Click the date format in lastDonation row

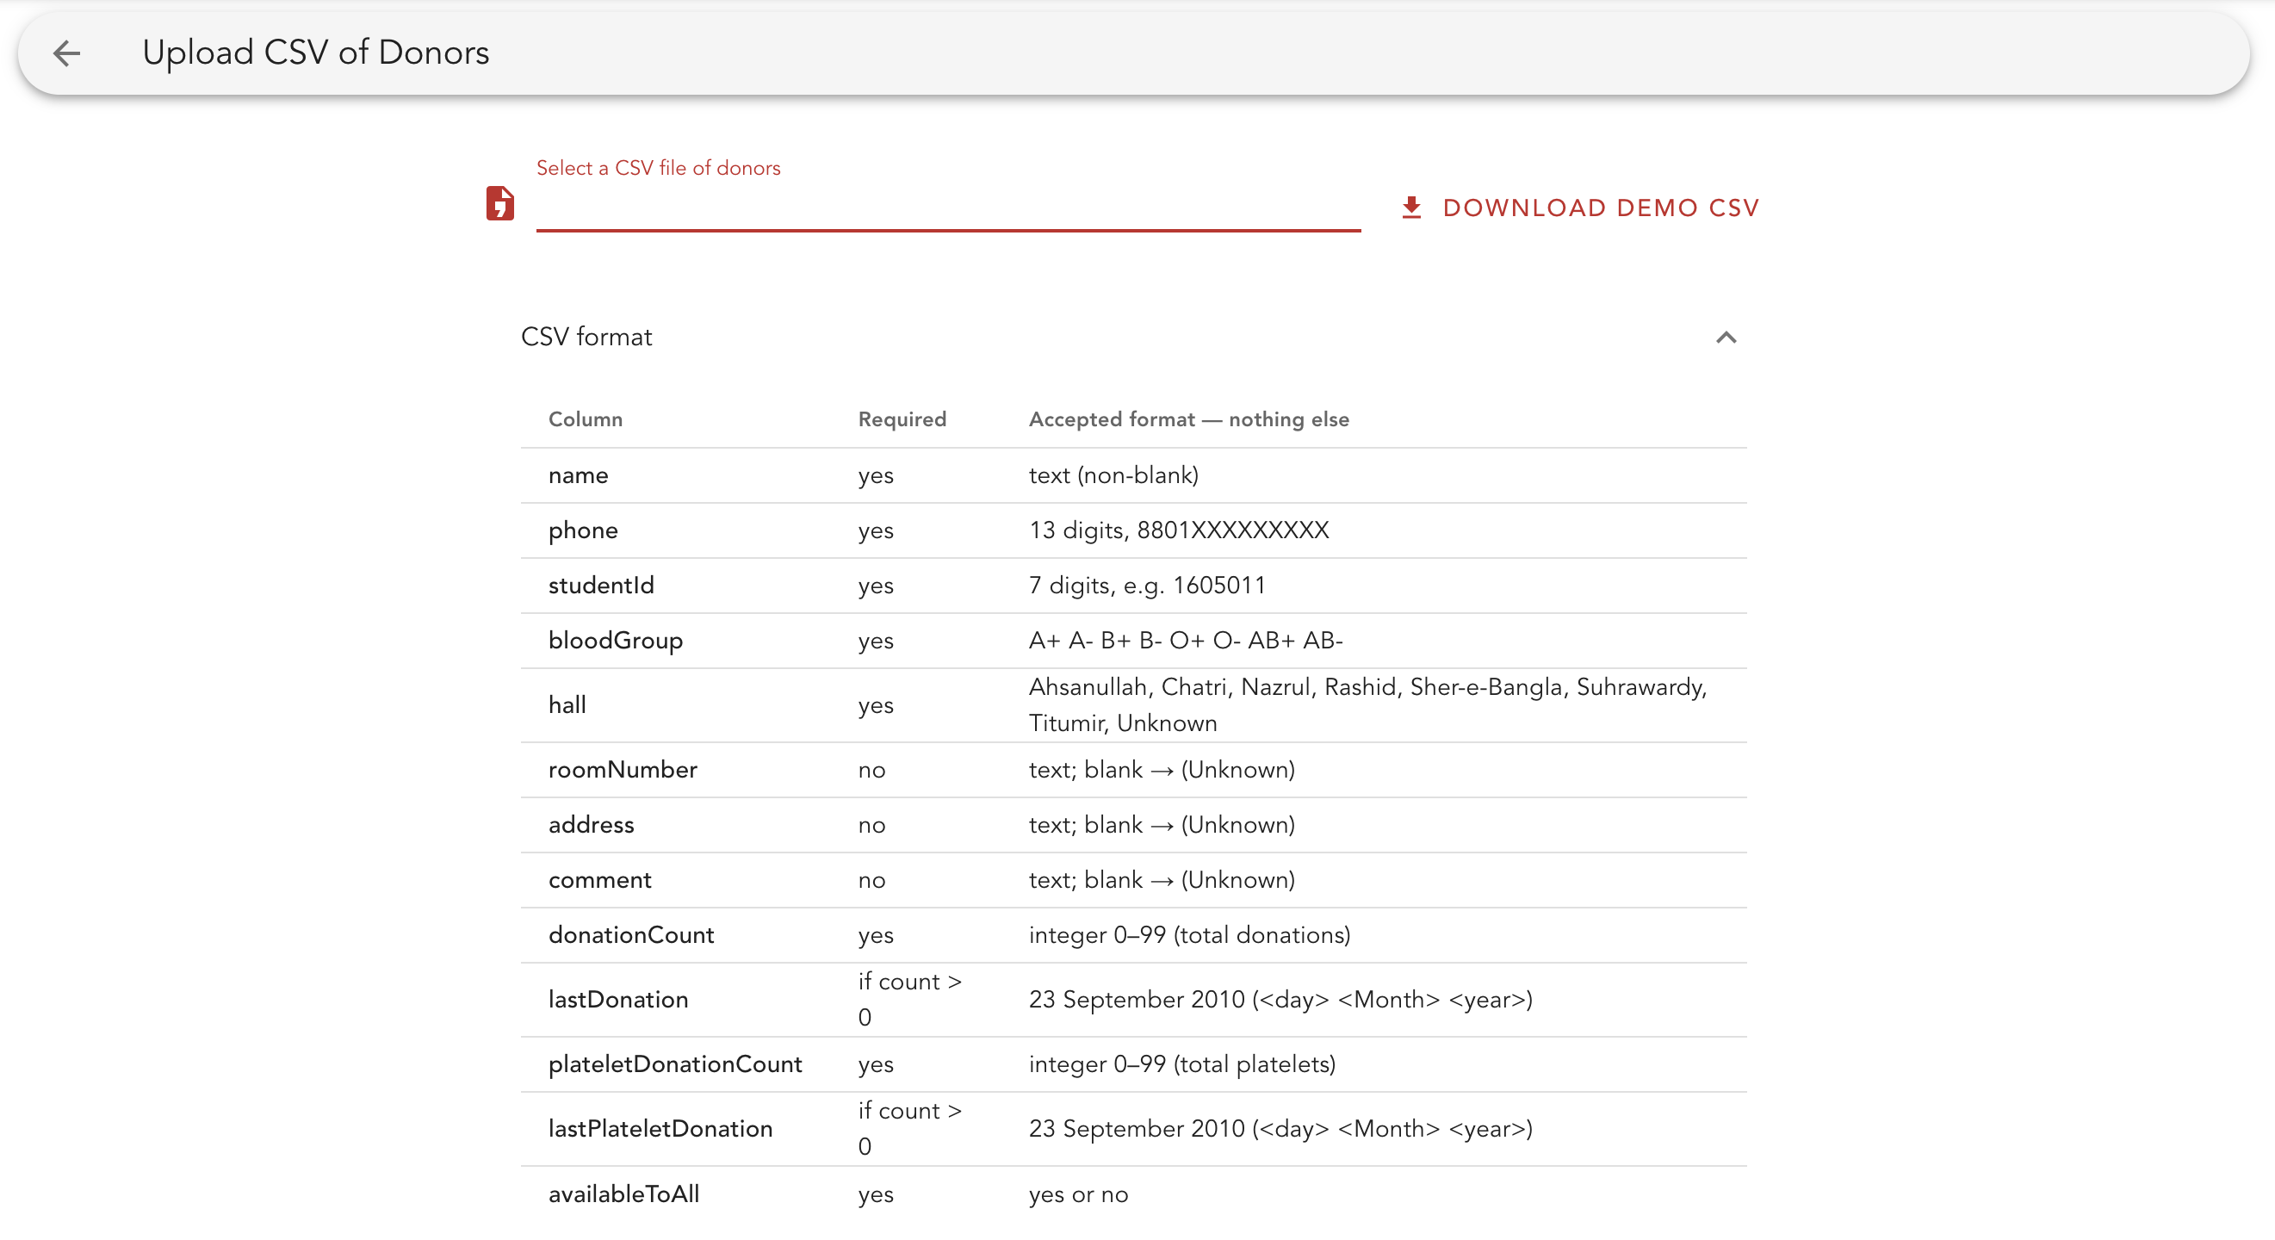[x=1280, y=999]
